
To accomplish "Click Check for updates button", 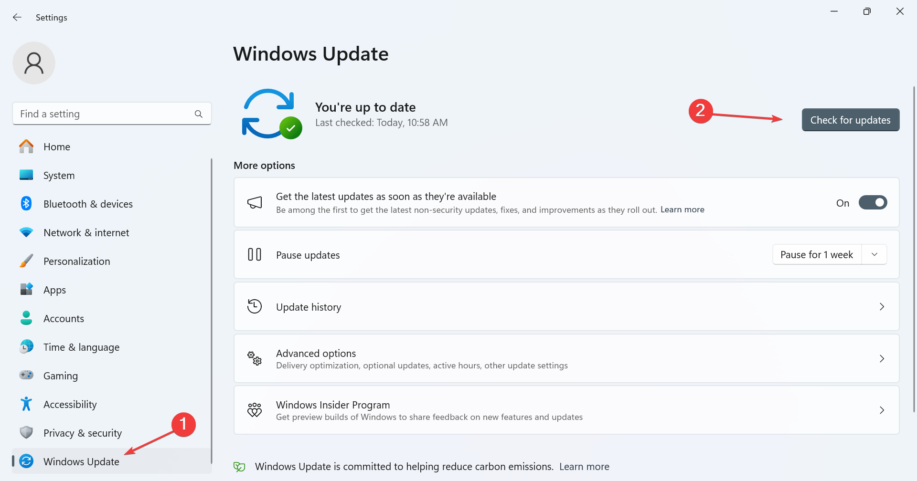I will click(850, 120).
